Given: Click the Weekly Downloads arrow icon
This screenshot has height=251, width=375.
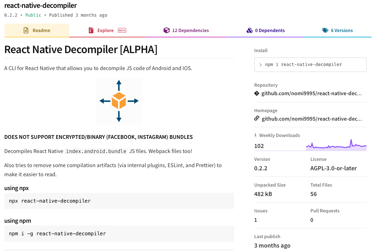Looking at the screenshot, I should coord(255,135).
